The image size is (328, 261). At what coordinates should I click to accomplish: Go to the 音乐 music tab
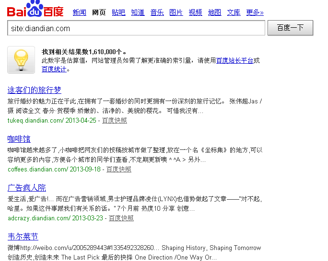[157, 12]
